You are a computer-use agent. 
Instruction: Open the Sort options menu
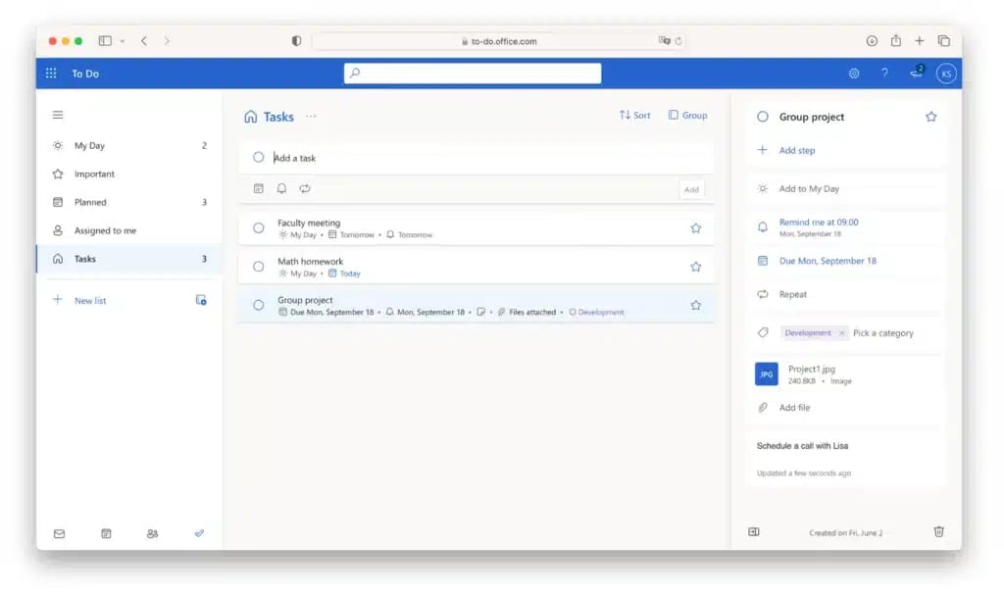click(x=634, y=116)
